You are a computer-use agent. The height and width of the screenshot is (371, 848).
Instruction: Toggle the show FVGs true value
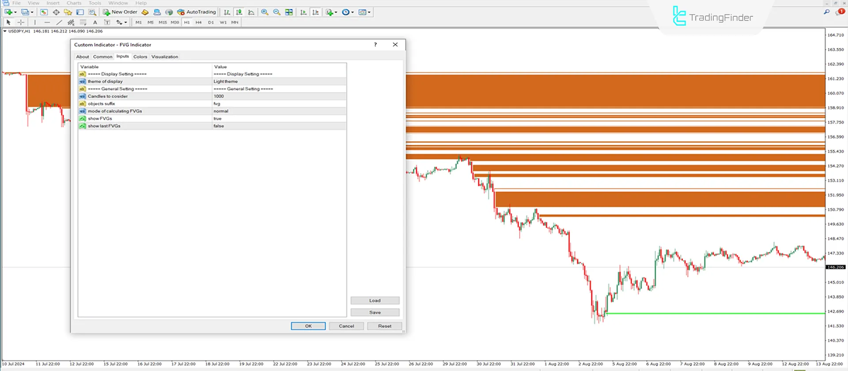point(278,118)
